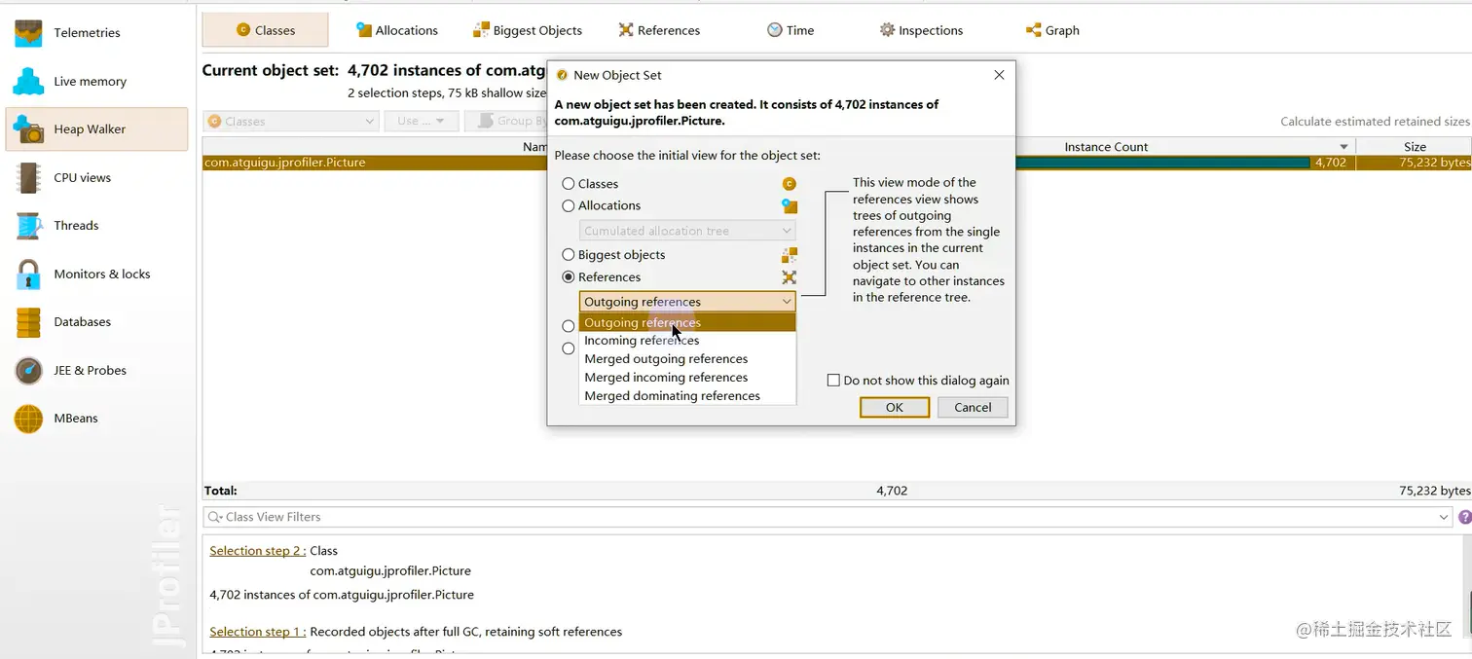The width and height of the screenshot is (1472, 659).
Task: Choose Incoming references from the list
Action: tap(687, 341)
